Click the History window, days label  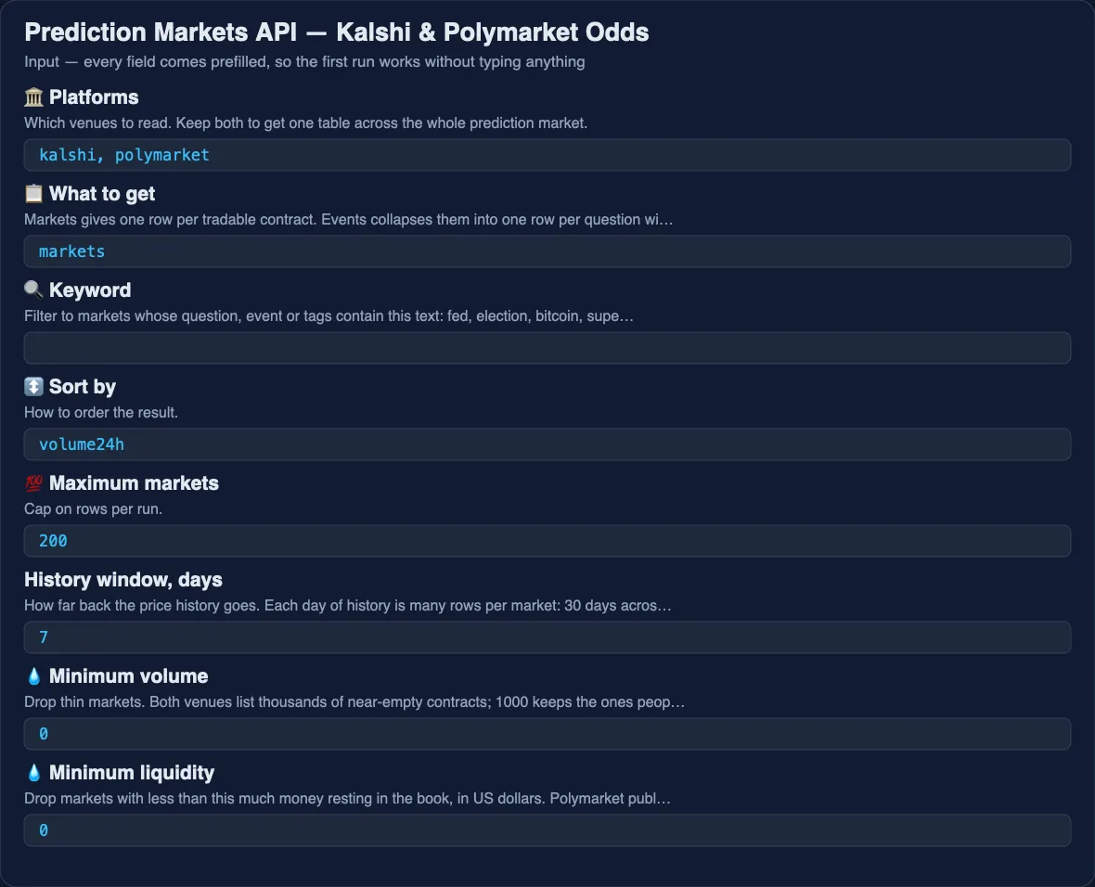[123, 580]
